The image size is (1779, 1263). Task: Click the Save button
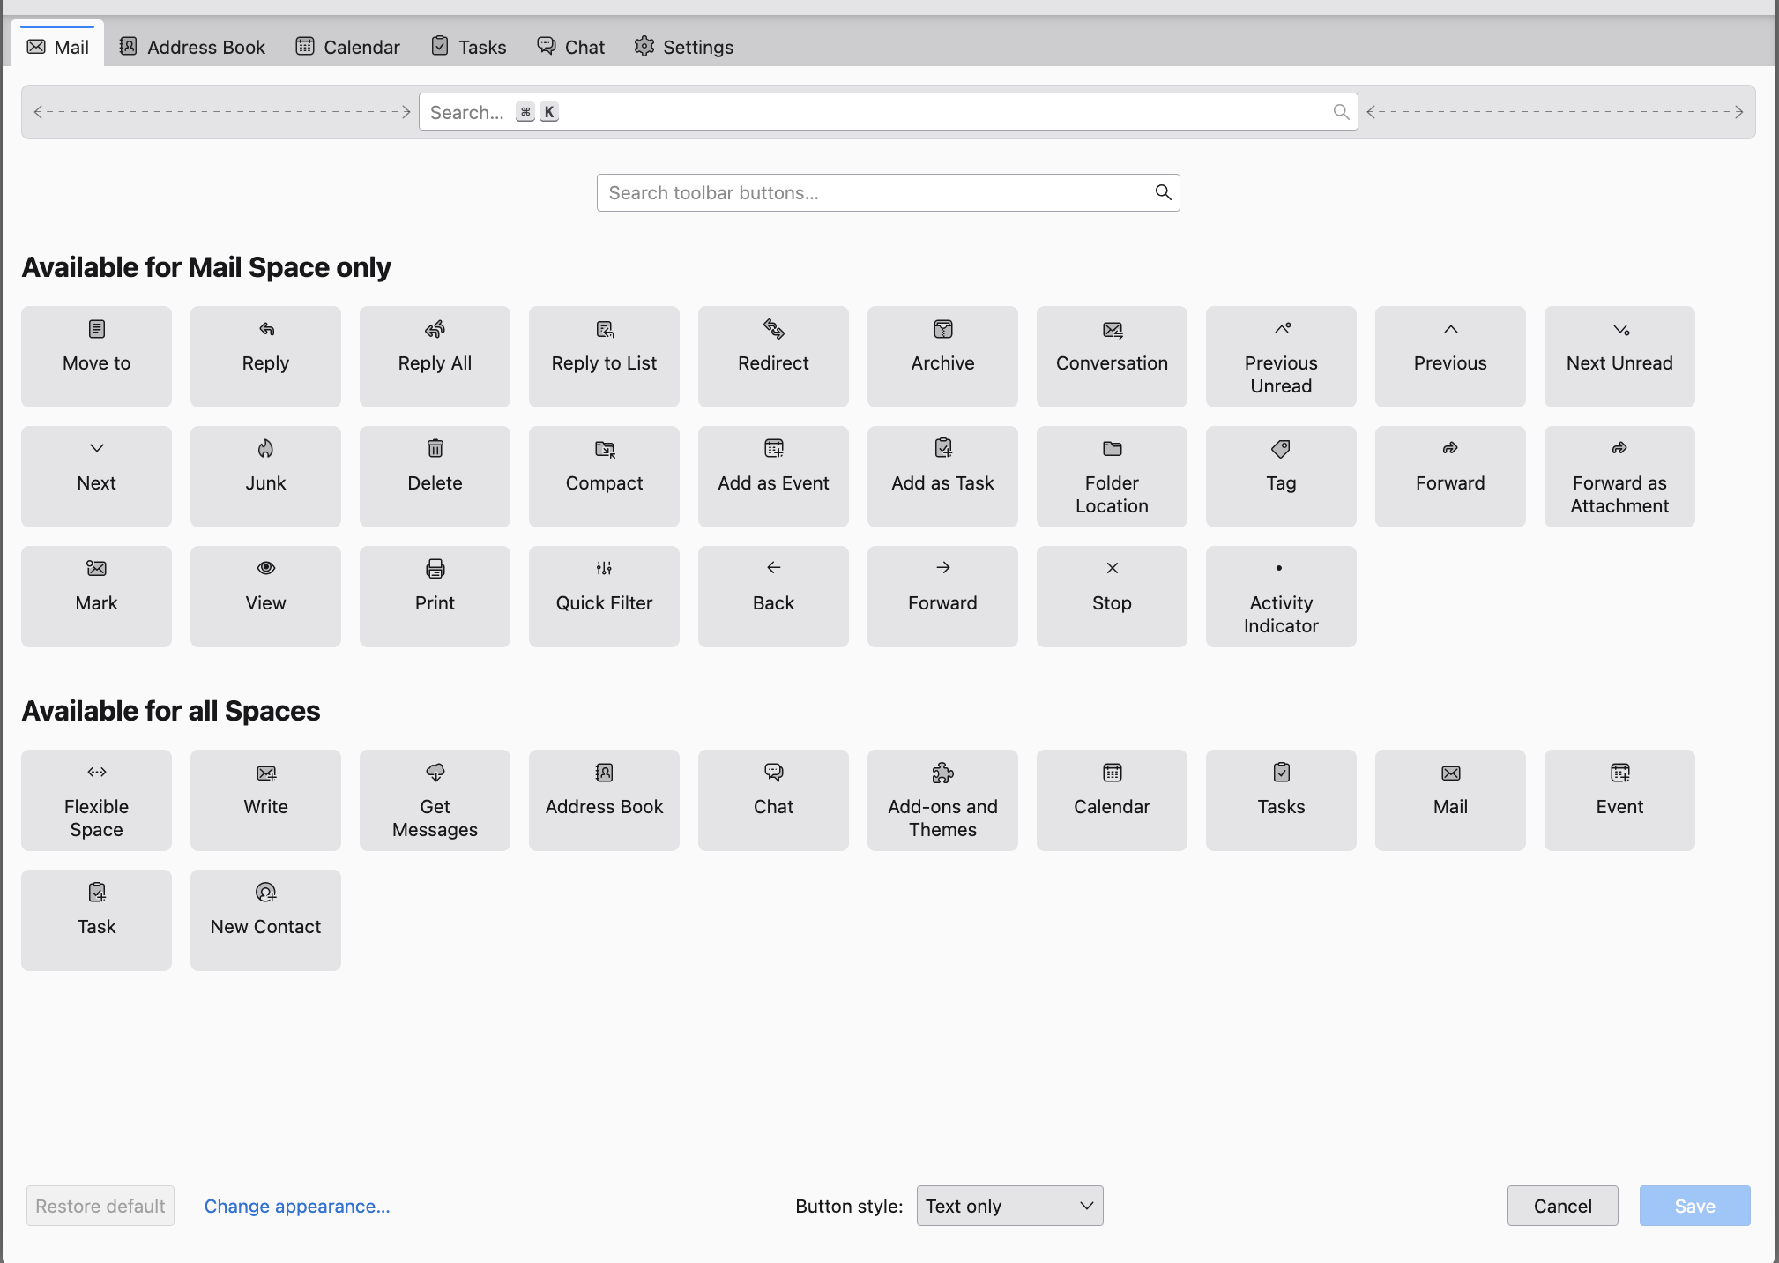(x=1694, y=1206)
